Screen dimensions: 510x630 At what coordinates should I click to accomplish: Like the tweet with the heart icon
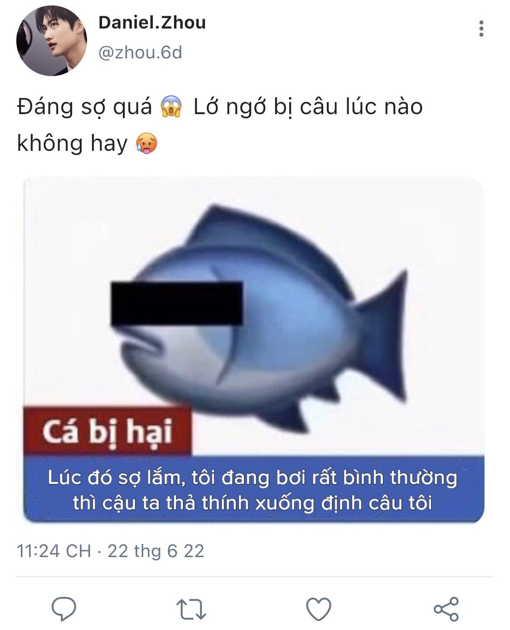coord(319,609)
